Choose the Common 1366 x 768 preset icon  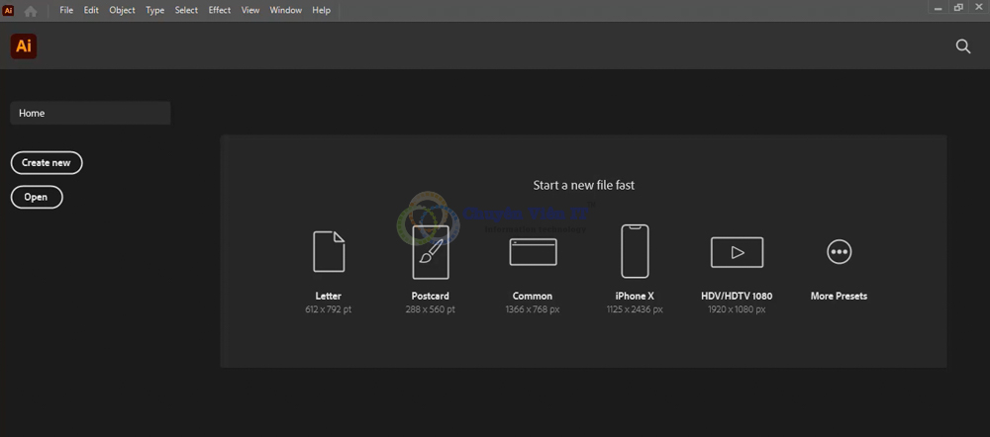click(x=533, y=251)
